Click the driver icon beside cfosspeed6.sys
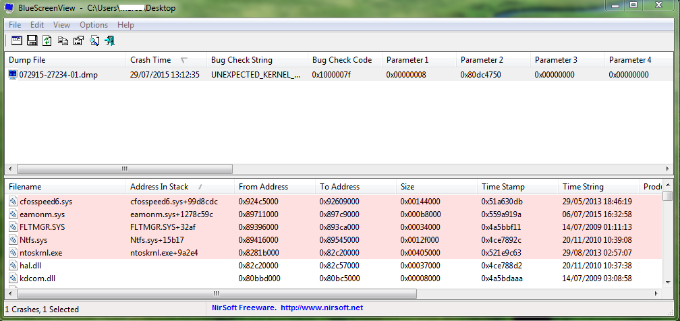This screenshot has width=680, height=321. pos(13,201)
